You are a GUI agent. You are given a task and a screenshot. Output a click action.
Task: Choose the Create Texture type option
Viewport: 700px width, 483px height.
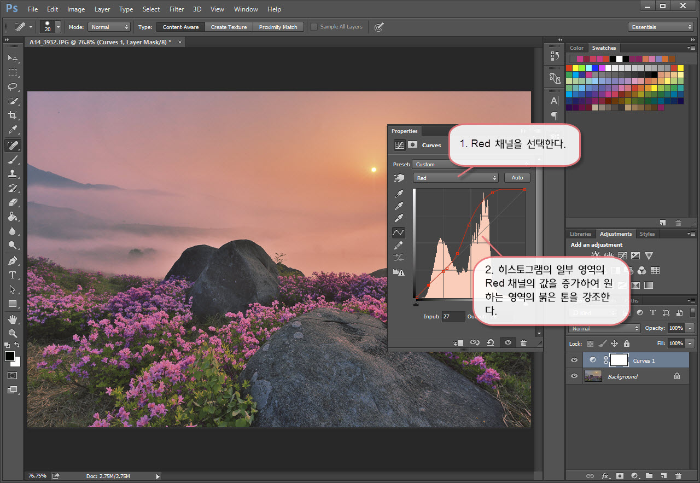tap(229, 27)
